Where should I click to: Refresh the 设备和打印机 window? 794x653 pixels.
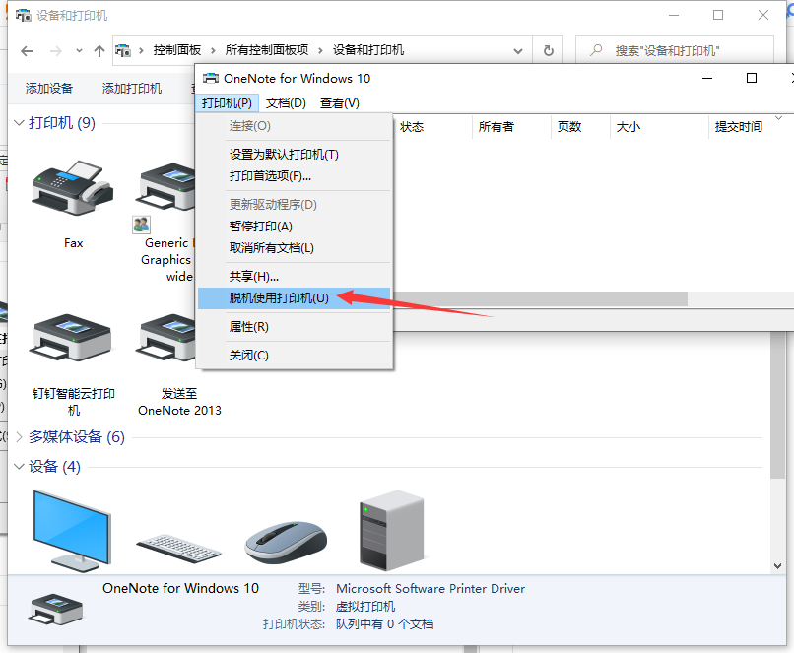pyautogui.click(x=548, y=50)
